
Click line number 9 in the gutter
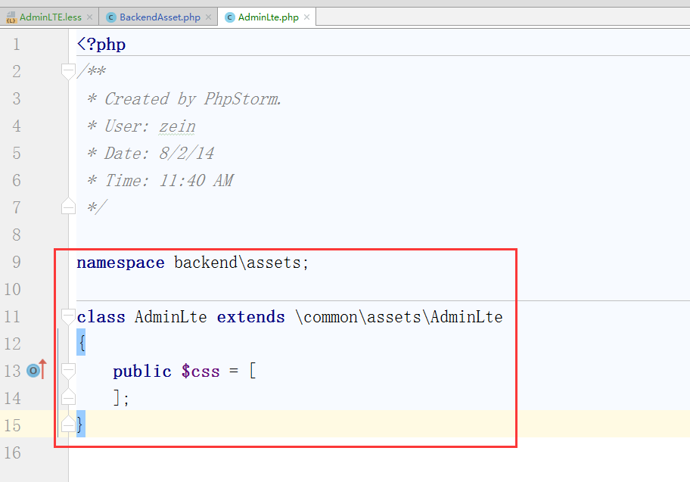(16, 263)
